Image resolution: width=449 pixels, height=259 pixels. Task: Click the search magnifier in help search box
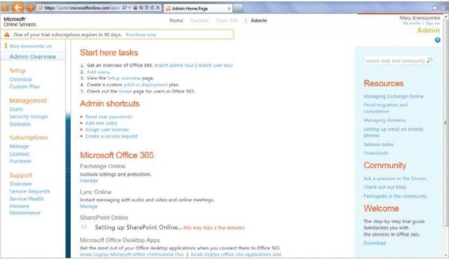tap(429, 60)
